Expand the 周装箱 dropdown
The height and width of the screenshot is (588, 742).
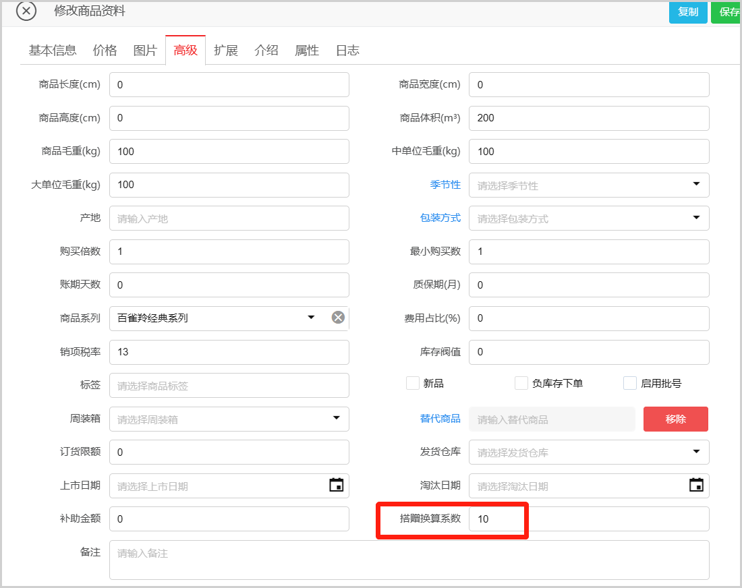point(336,419)
